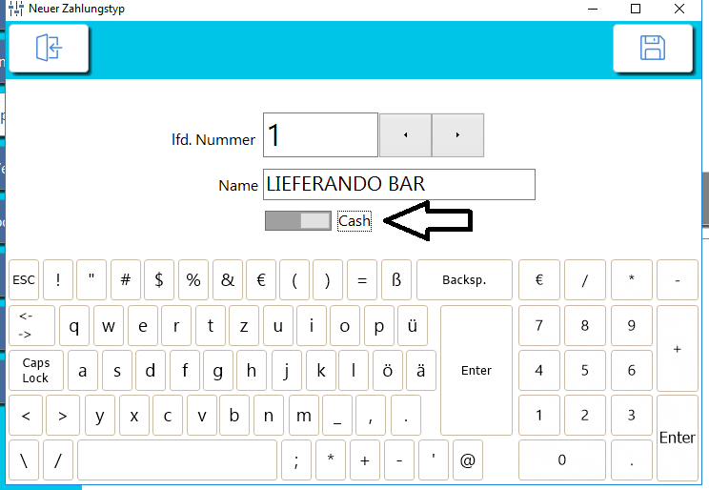Click the Name text field

coord(398,184)
